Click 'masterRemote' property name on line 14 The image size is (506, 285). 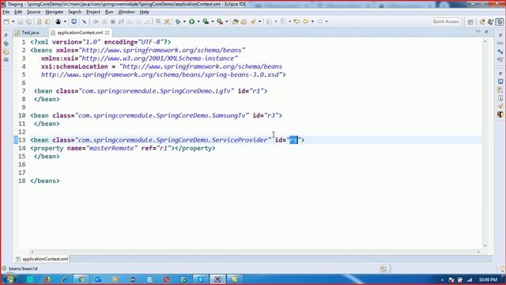click(111, 148)
